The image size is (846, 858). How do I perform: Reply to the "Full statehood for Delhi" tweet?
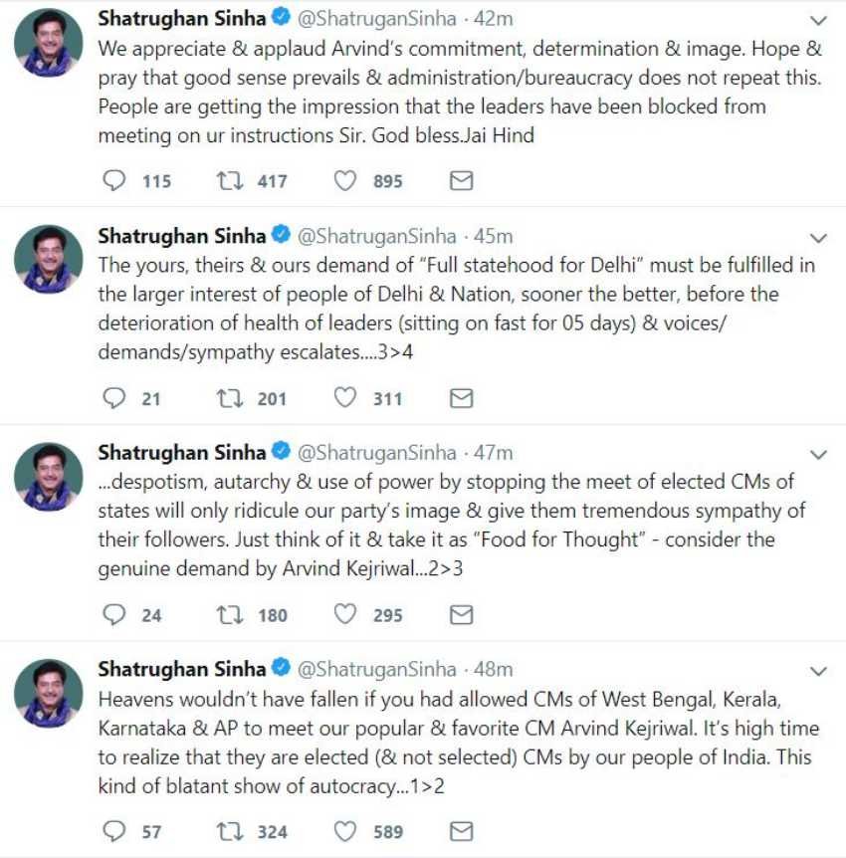[x=115, y=398]
